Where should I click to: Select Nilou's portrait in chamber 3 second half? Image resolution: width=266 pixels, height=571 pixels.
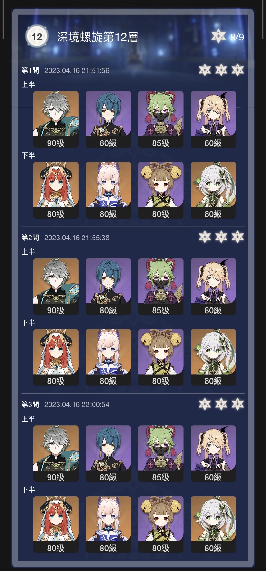(x=56, y=524)
